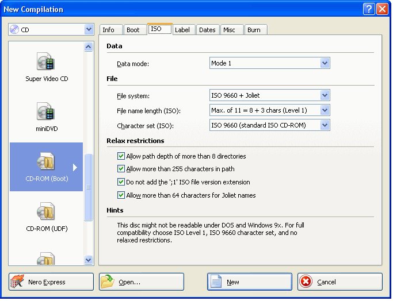Switch to the Info tab
The image size is (393, 301).
[111, 30]
